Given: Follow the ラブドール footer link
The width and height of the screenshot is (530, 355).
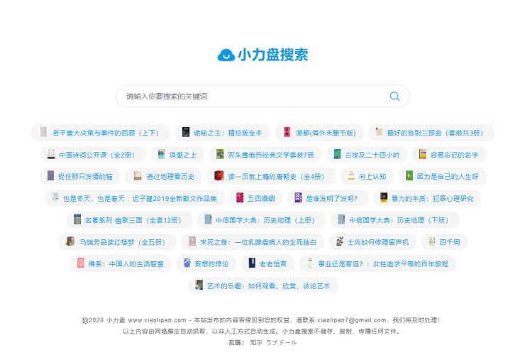Looking at the screenshot, I should point(282,342).
